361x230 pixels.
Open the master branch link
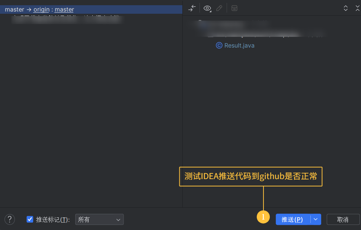(64, 9)
